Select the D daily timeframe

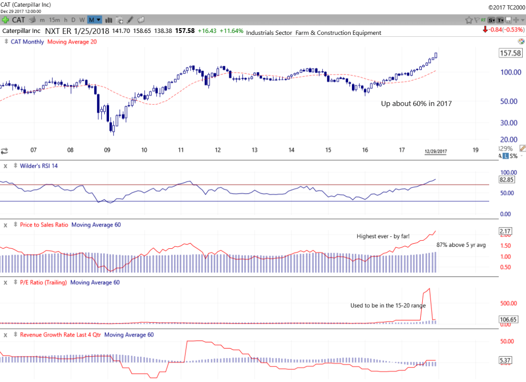point(73,20)
